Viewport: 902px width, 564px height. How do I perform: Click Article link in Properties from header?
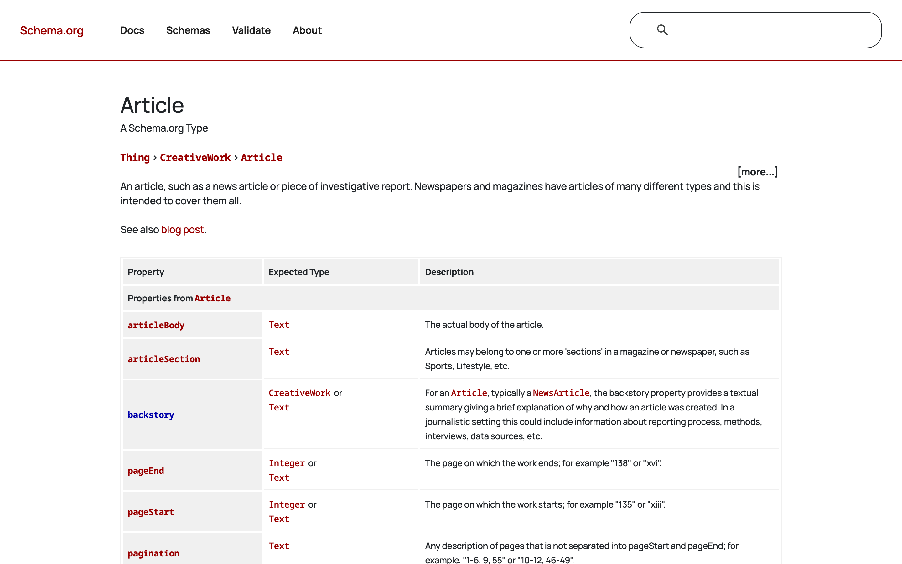[x=212, y=298]
